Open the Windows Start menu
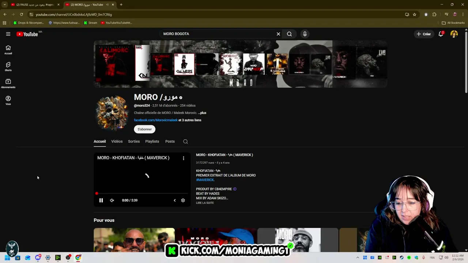The width and height of the screenshot is (468, 263). tap(7, 258)
